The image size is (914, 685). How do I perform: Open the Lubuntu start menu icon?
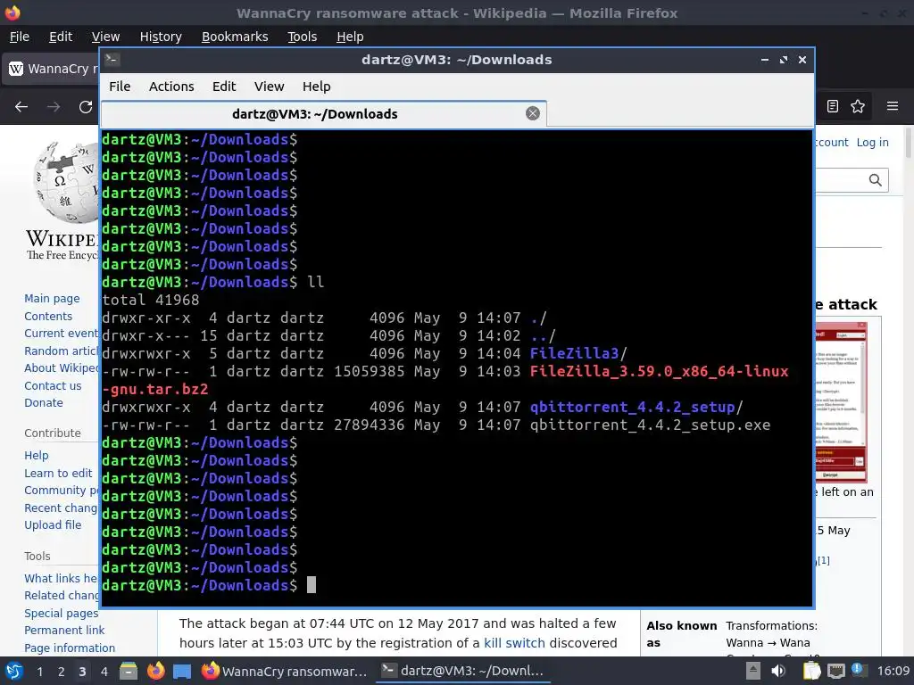click(x=13, y=671)
